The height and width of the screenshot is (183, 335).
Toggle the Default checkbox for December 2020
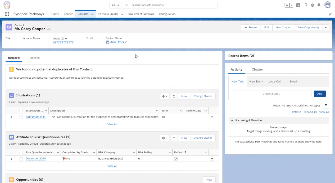click(176, 159)
